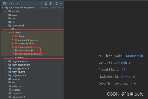Expand the ruoyi-common module

[6, 61]
